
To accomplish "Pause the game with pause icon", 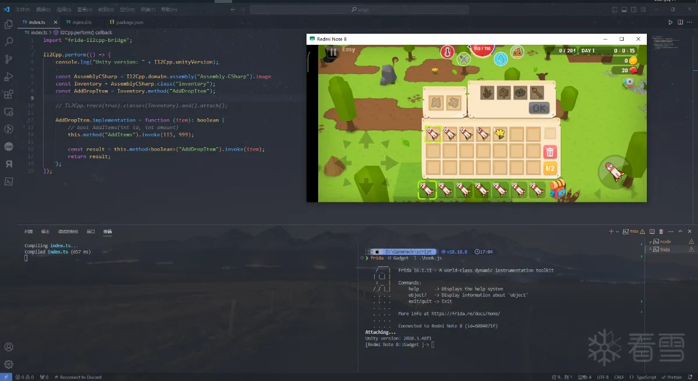I will tap(332, 51).
